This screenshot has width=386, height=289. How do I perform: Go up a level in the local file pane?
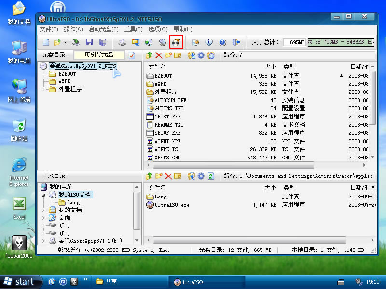click(x=149, y=176)
